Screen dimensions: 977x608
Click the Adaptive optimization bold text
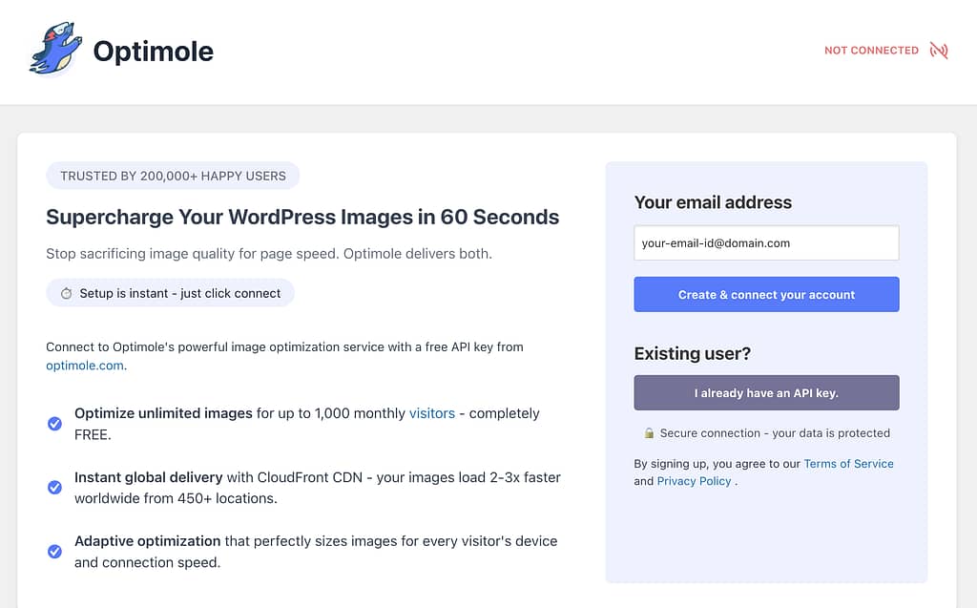tap(148, 541)
